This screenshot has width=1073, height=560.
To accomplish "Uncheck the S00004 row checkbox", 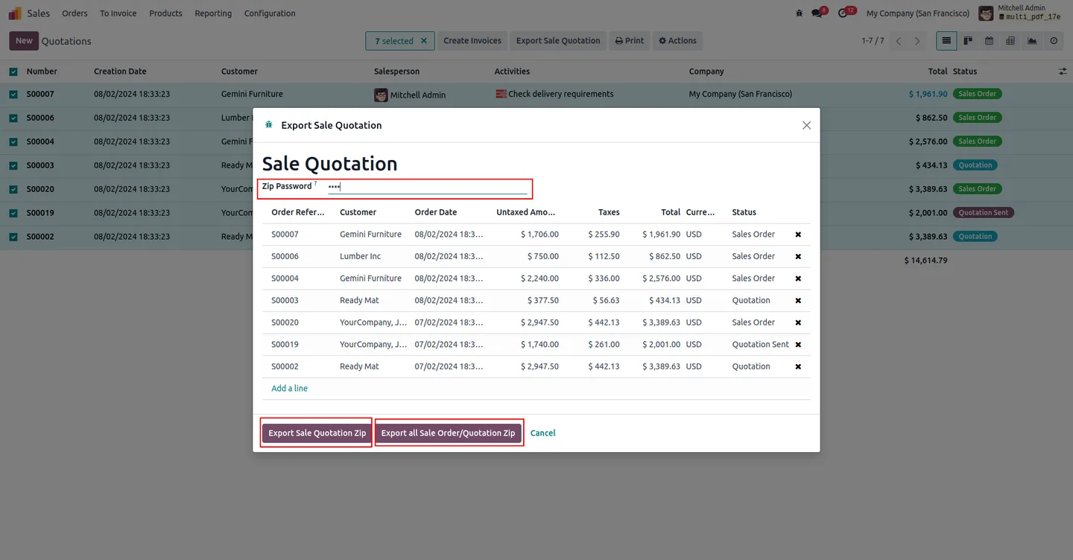I will coord(13,141).
